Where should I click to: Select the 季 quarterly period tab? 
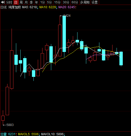31,2
